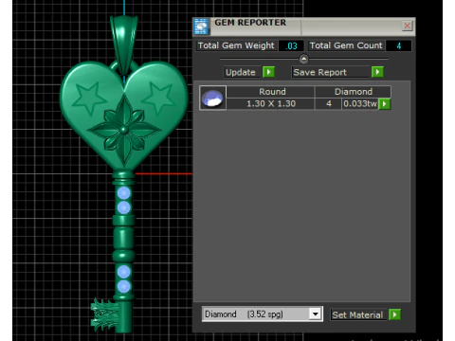
Task: Close the Gem Reporter panel
Action: [x=408, y=26]
